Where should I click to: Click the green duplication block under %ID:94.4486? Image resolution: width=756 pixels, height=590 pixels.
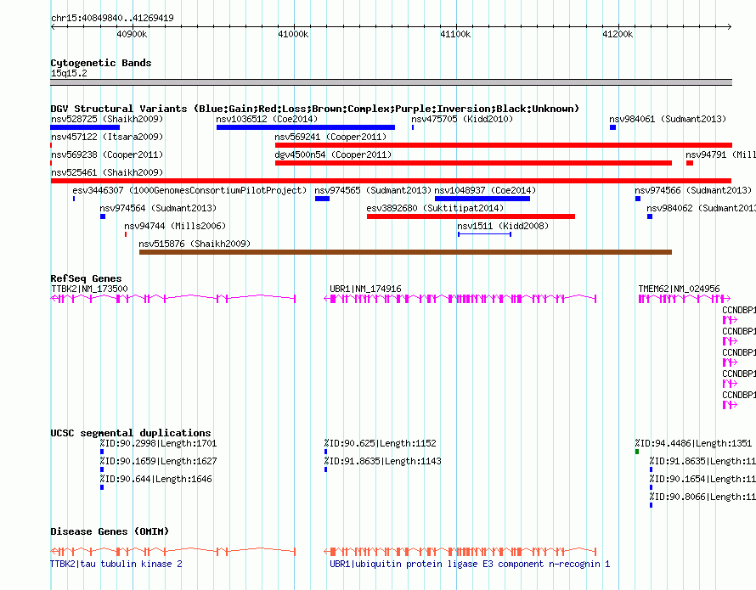(637, 452)
